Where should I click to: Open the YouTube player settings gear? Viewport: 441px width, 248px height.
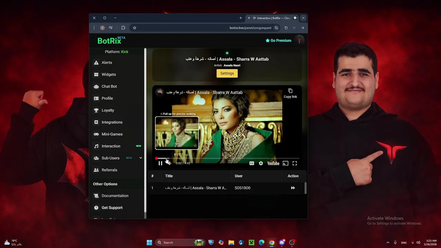pyautogui.click(x=261, y=163)
